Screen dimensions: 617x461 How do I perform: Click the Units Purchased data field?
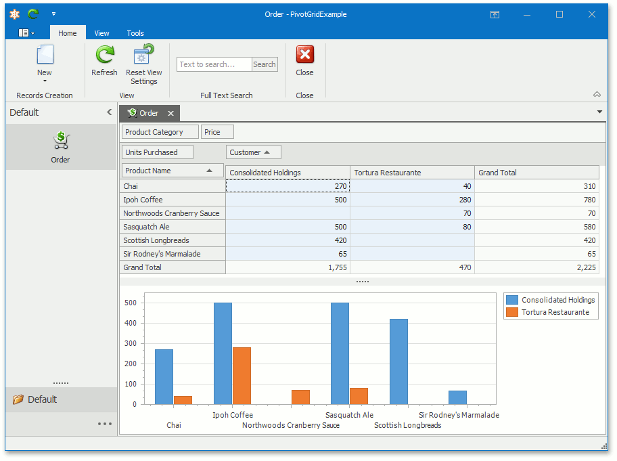click(x=158, y=152)
